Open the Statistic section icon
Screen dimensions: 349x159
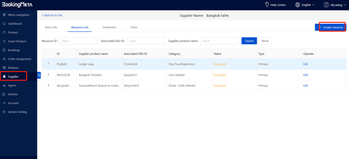tap(4, 94)
